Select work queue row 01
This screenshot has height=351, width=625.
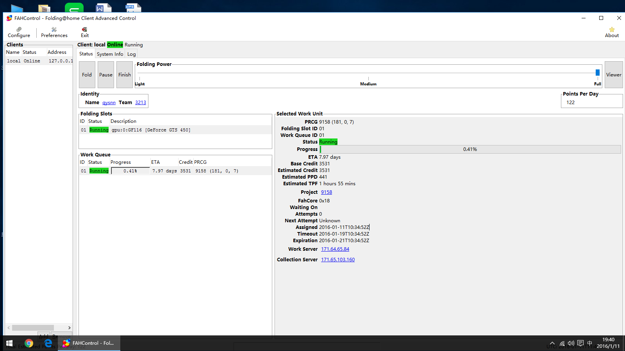tap(175, 171)
